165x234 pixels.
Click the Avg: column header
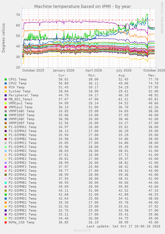coord(122,75)
